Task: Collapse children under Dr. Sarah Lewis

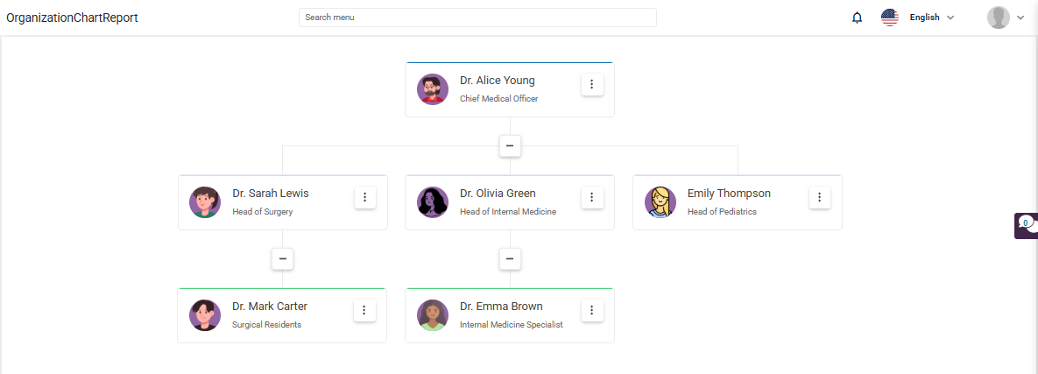Action: tap(283, 258)
